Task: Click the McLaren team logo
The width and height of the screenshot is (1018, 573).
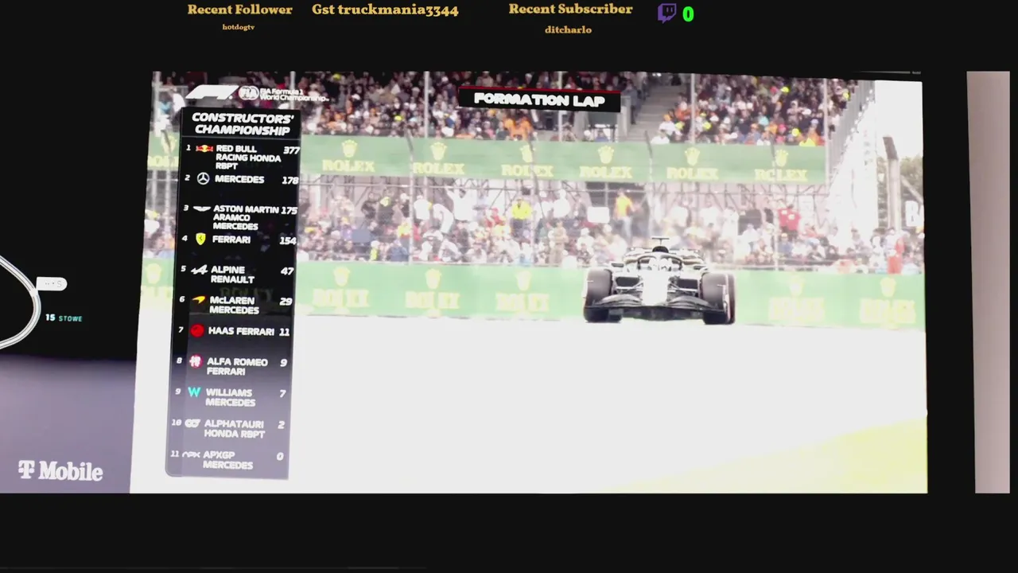Action: pyautogui.click(x=198, y=300)
